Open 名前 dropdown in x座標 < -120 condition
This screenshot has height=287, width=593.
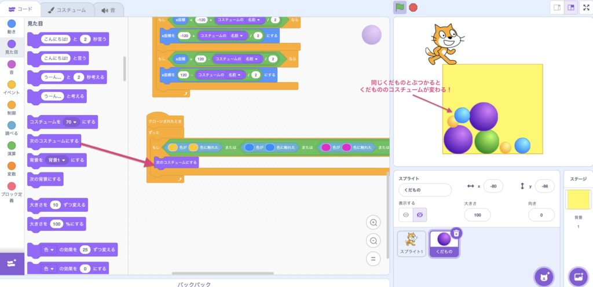click(x=254, y=20)
